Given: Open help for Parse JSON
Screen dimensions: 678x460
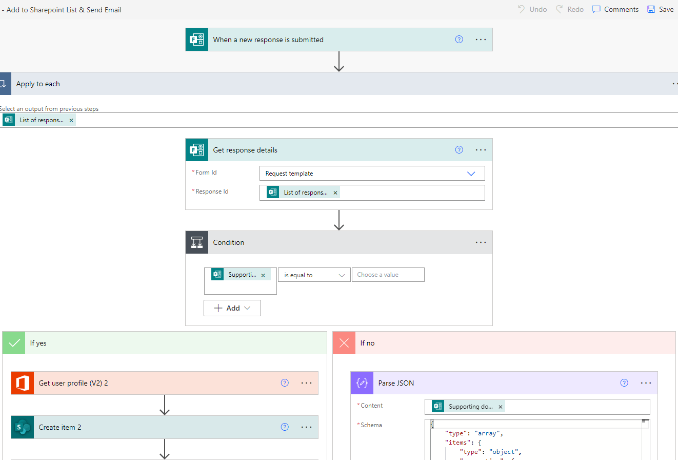Looking at the screenshot, I should 624,383.
